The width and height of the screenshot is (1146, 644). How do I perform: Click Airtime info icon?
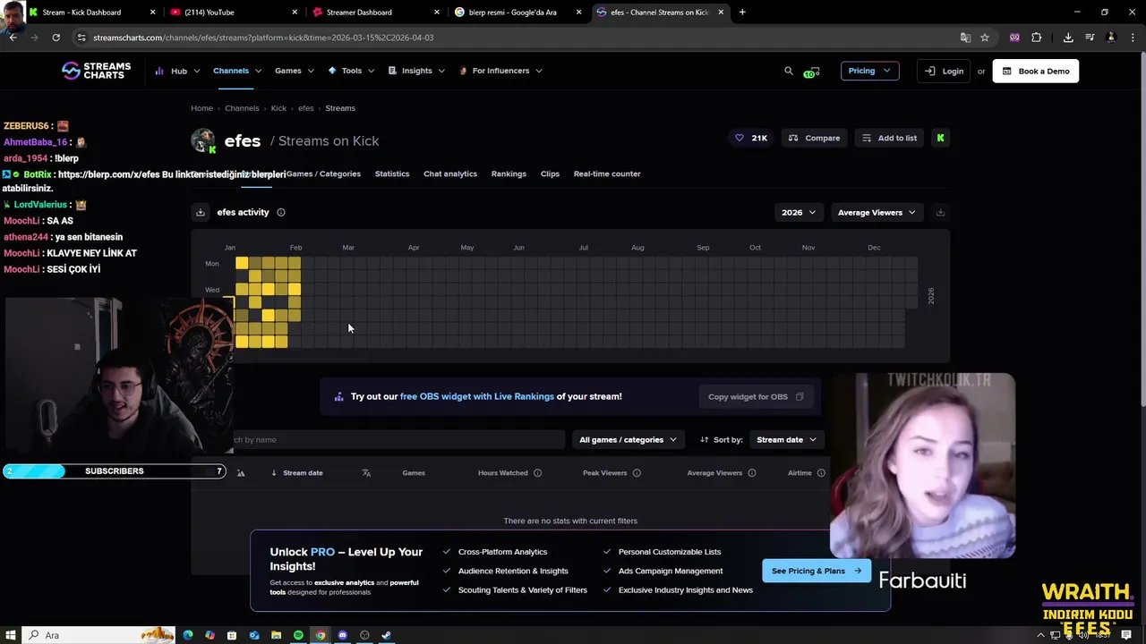pyautogui.click(x=821, y=472)
